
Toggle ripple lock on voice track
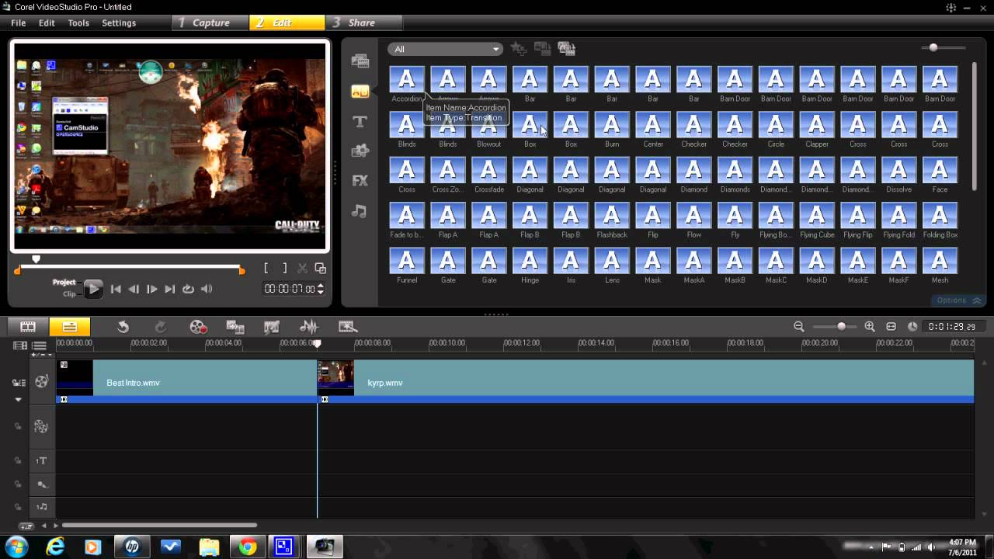[18, 484]
